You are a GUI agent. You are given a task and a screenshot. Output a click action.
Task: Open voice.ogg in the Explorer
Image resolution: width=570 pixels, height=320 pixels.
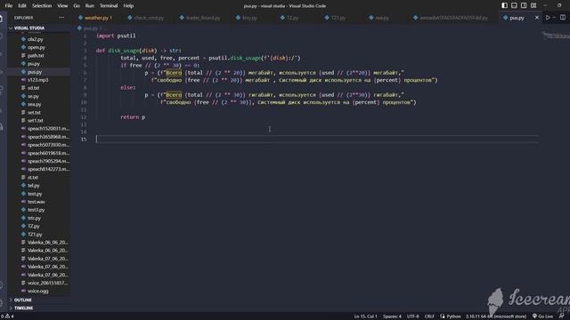coord(37,291)
